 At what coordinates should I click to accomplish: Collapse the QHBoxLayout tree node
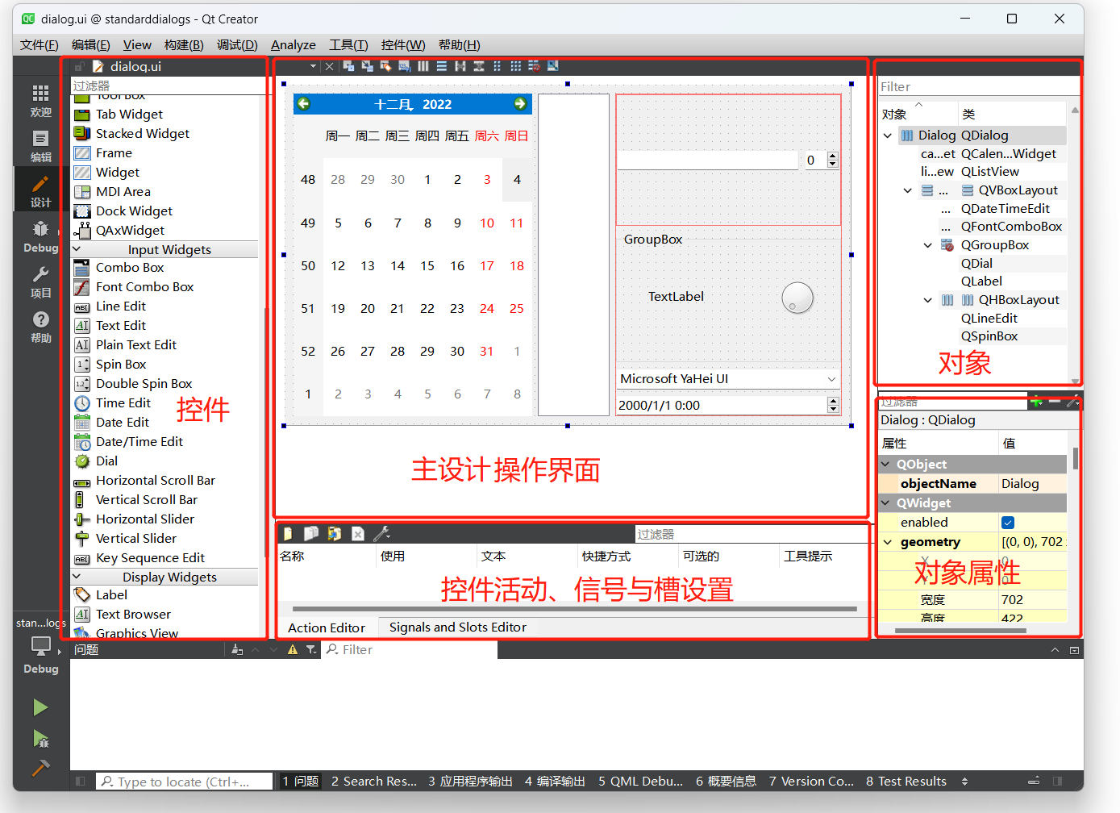928,300
